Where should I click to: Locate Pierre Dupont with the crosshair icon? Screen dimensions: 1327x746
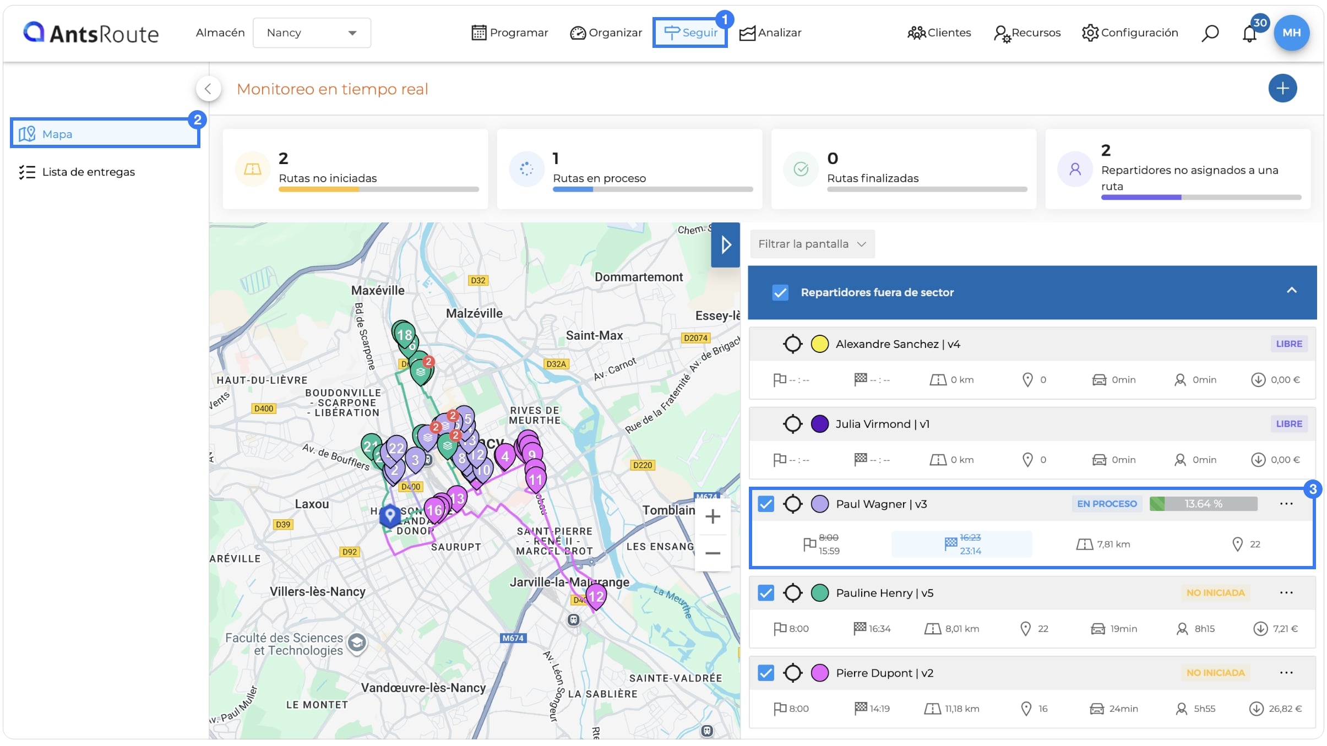pyautogui.click(x=792, y=673)
